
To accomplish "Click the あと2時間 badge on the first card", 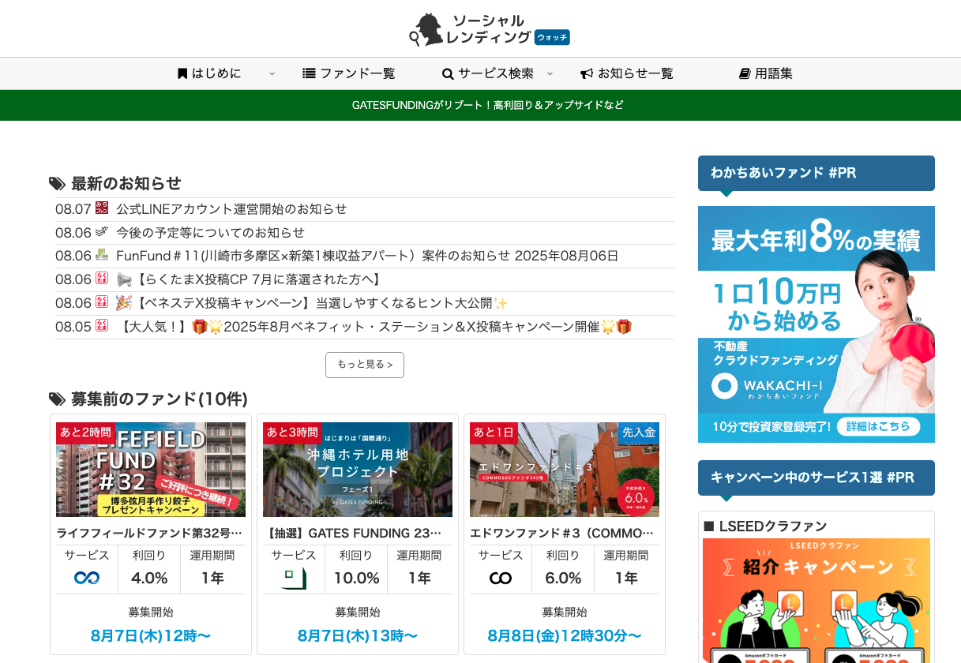I will pos(85,433).
